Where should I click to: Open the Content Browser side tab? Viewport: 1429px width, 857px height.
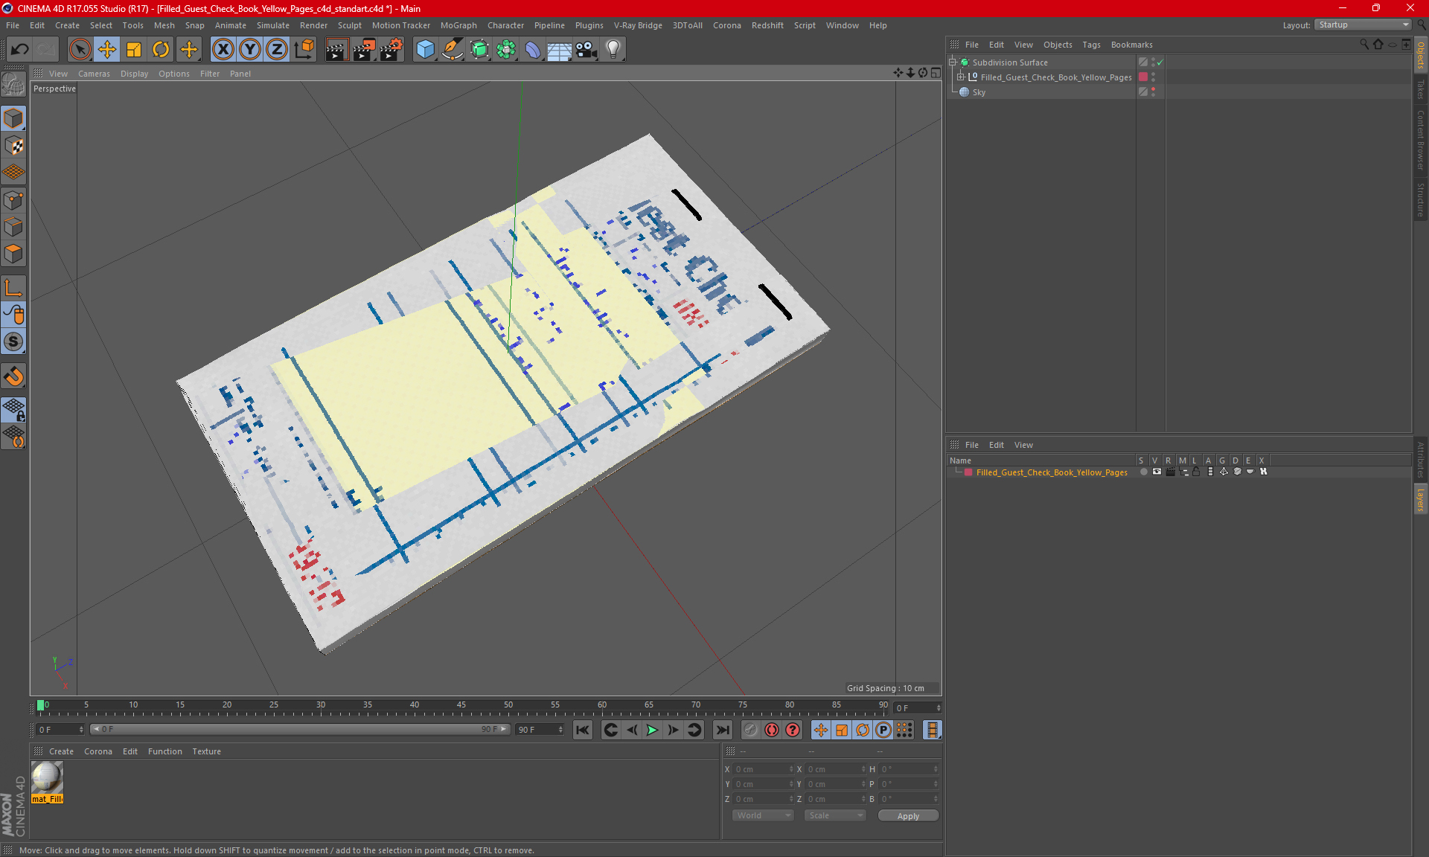point(1420,140)
